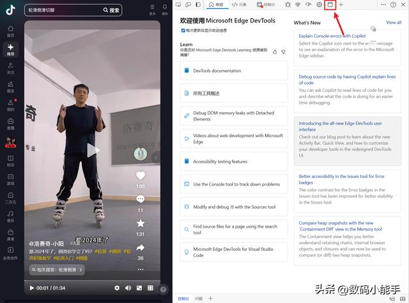Select bottom drawer 控制台 tab
The image size is (409, 303).
pyautogui.click(x=183, y=299)
